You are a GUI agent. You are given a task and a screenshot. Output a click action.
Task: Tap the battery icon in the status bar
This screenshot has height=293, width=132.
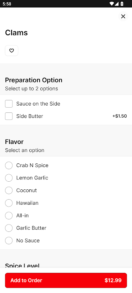[122, 4]
